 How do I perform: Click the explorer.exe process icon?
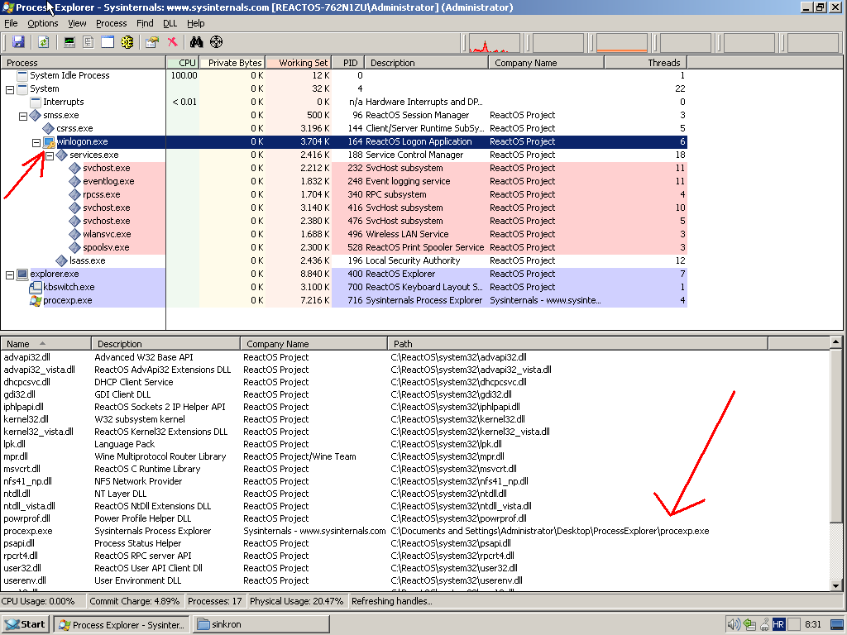22,275
